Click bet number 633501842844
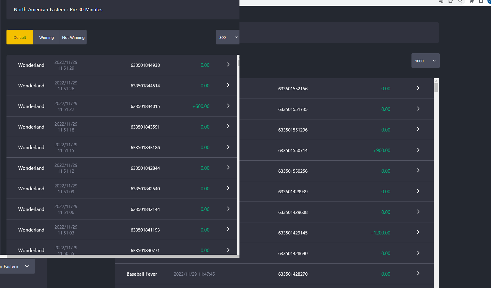The width and height of the screenshot is (491, 288). click(145, 168)
